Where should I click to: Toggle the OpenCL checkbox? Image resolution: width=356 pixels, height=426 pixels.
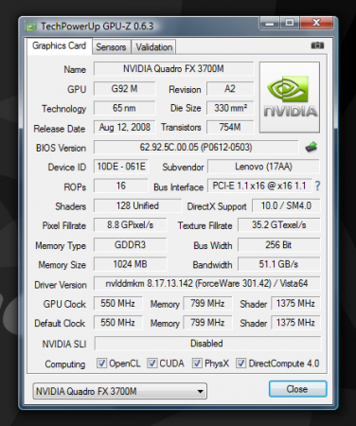coord(101,364)
